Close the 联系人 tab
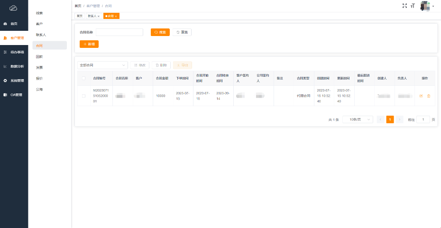The width and height of the screenshot is (441, 228). pos(99,16)
